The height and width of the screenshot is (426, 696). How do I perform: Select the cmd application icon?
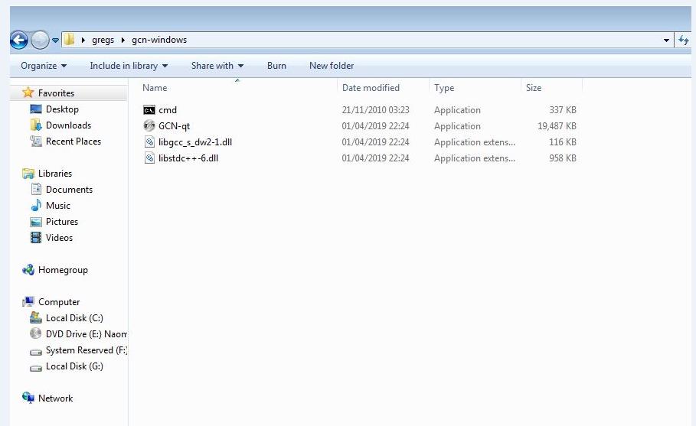coord(149,110)
